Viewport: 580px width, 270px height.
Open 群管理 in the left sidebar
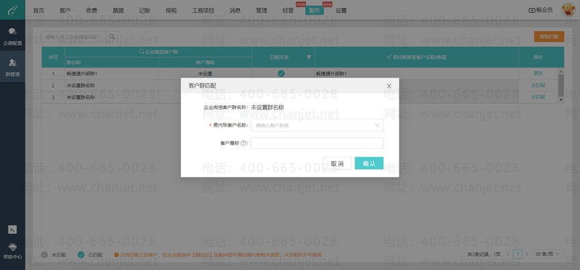13,67
